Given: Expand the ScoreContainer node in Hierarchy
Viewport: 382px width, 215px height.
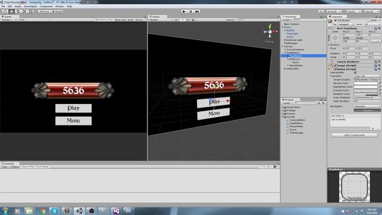Looking at the screenshot, I should (x=285, y=50).
